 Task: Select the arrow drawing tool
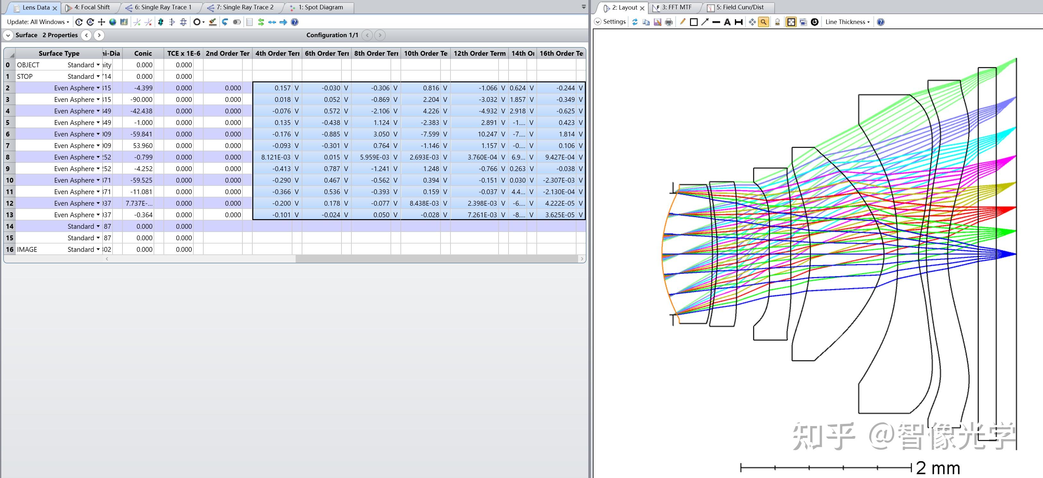tap(705, 22)
